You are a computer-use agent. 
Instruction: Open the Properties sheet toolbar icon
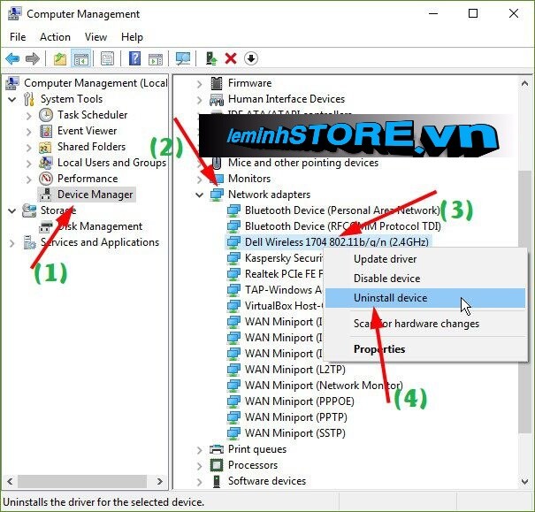click(108, 58)
